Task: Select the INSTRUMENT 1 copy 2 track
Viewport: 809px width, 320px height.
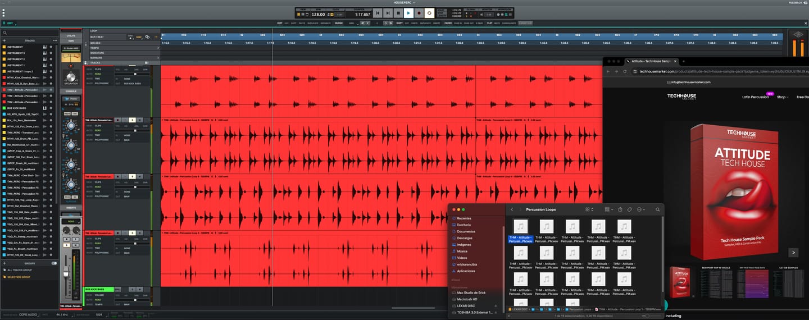Action: [28, 71]
